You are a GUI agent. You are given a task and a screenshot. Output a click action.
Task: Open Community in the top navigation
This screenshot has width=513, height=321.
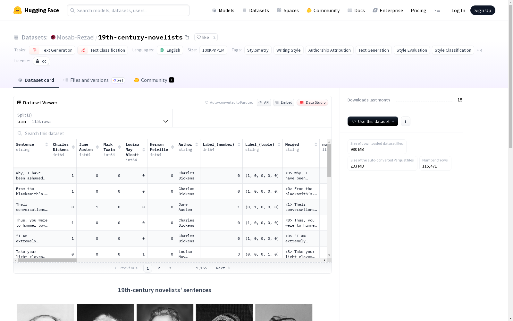tap(323, 10)
